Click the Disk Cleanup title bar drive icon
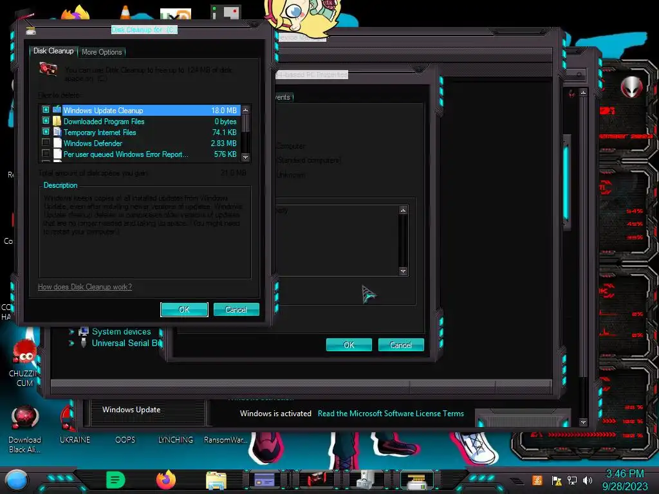 31,31
